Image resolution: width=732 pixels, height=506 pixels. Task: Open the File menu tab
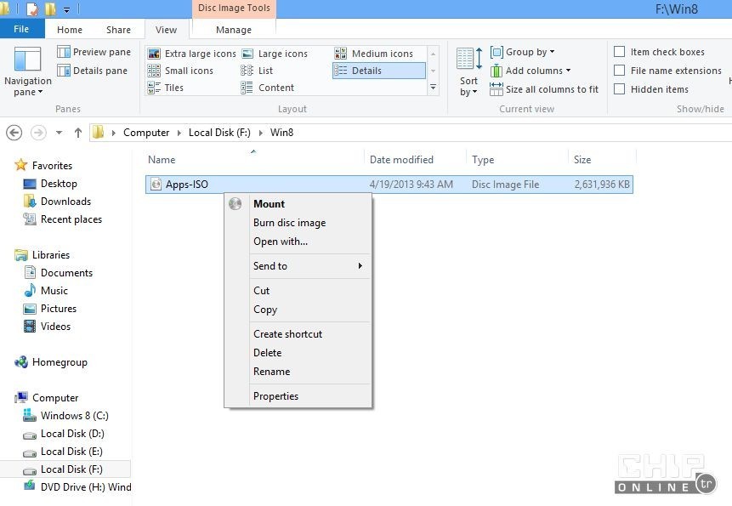coord(21,29)
